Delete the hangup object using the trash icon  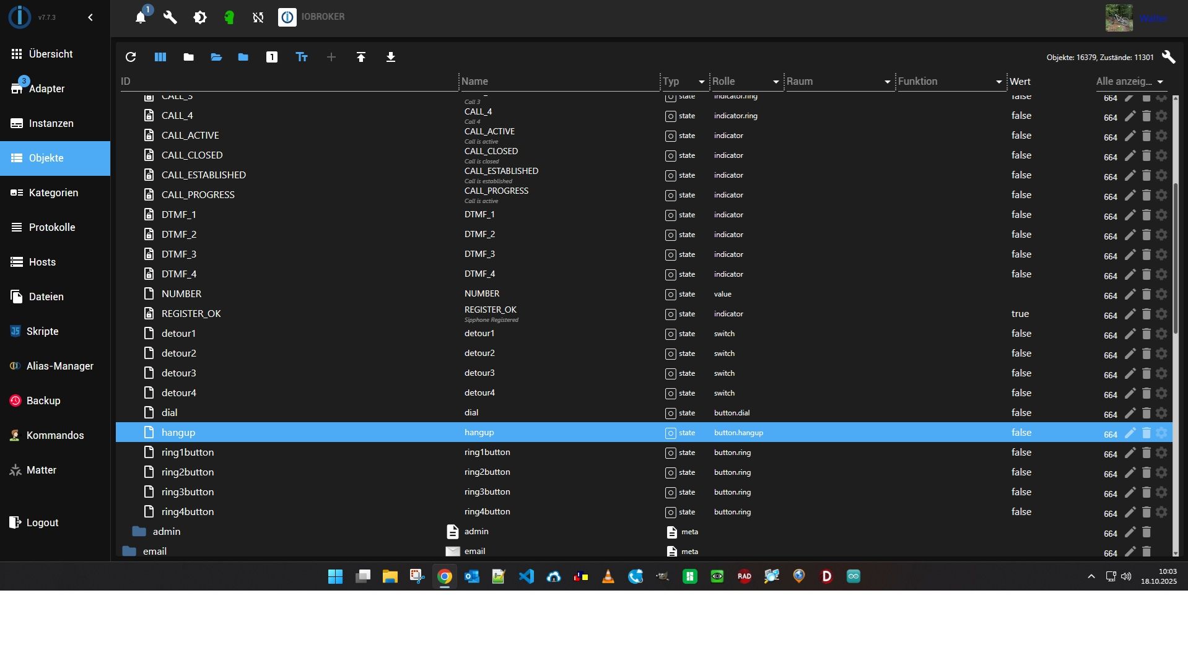click(1147, 433)
